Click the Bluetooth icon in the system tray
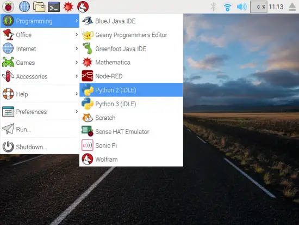 point(213,7)
